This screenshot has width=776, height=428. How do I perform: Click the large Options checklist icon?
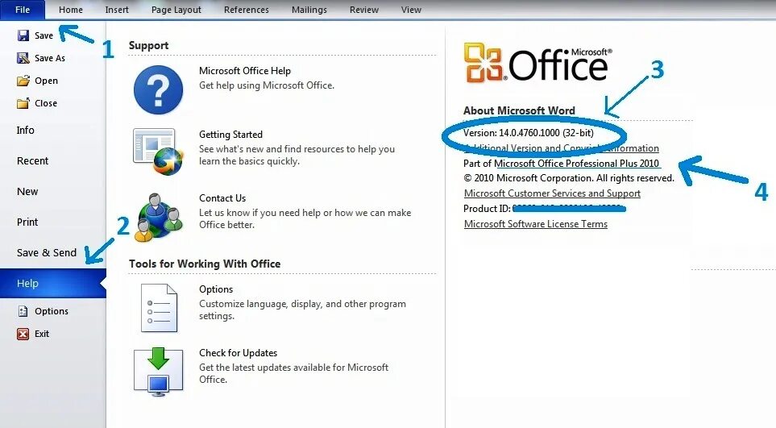(159, 308)
